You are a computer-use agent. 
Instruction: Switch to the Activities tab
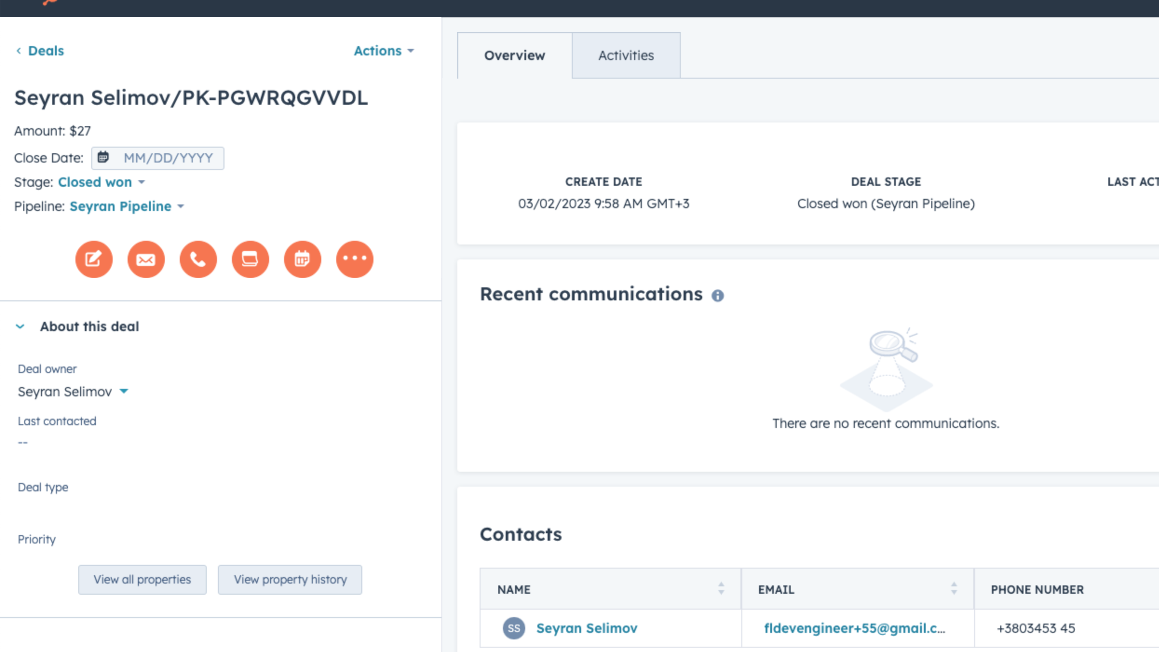click(626, 55)
